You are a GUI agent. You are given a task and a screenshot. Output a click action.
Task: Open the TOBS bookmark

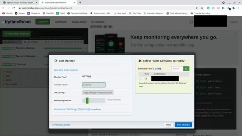click(x=60, y=13)
